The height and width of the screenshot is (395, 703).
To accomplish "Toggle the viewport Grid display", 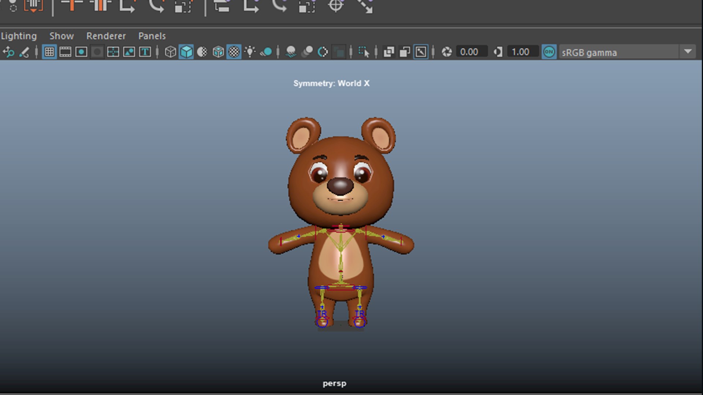I will pos(49,52).
